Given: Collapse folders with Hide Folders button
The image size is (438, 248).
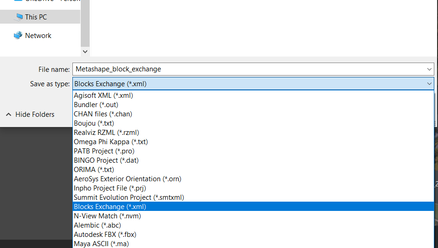Looking at the screenshot, I should pos(30,114).
